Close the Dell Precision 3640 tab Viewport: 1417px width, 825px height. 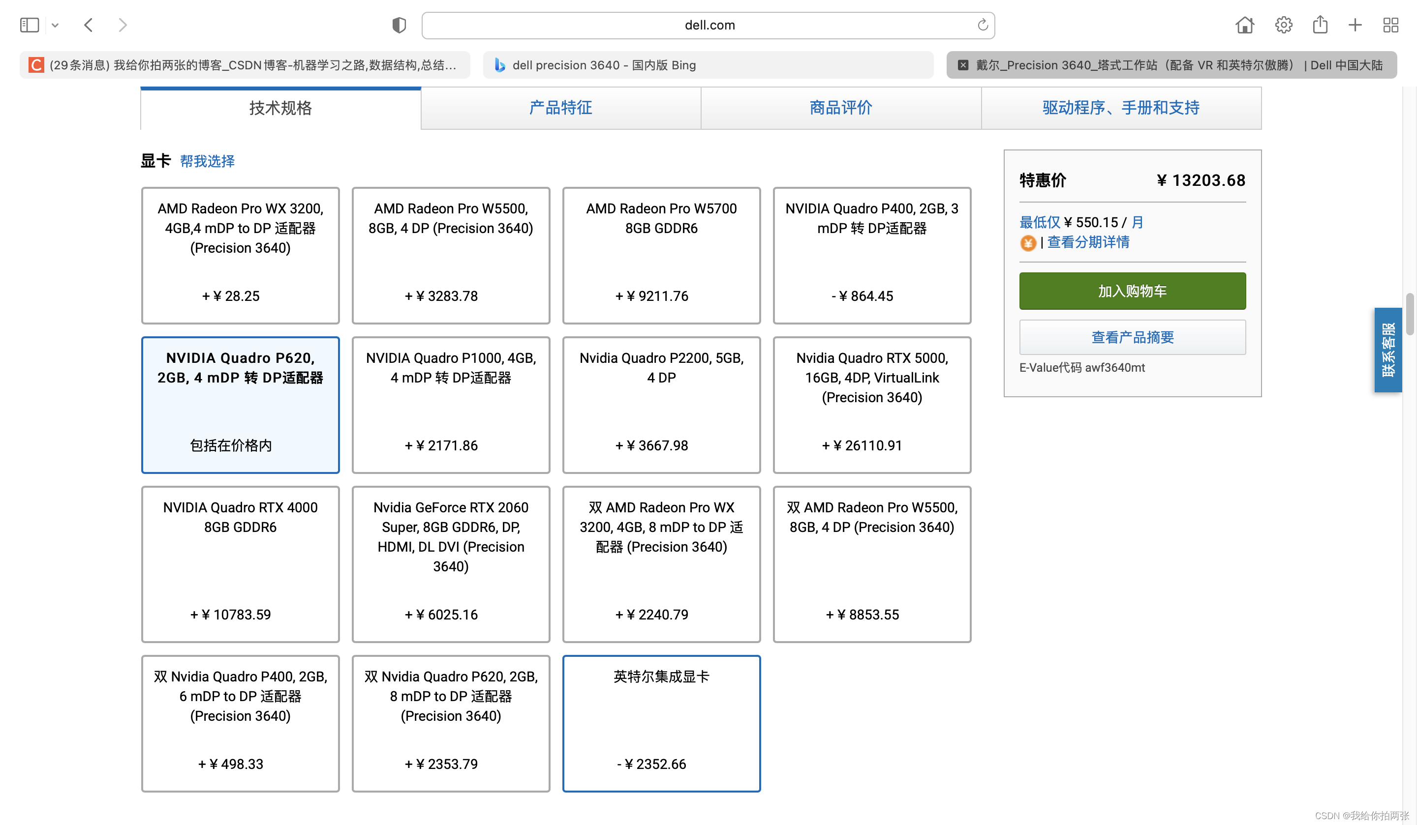click(963, 65)
